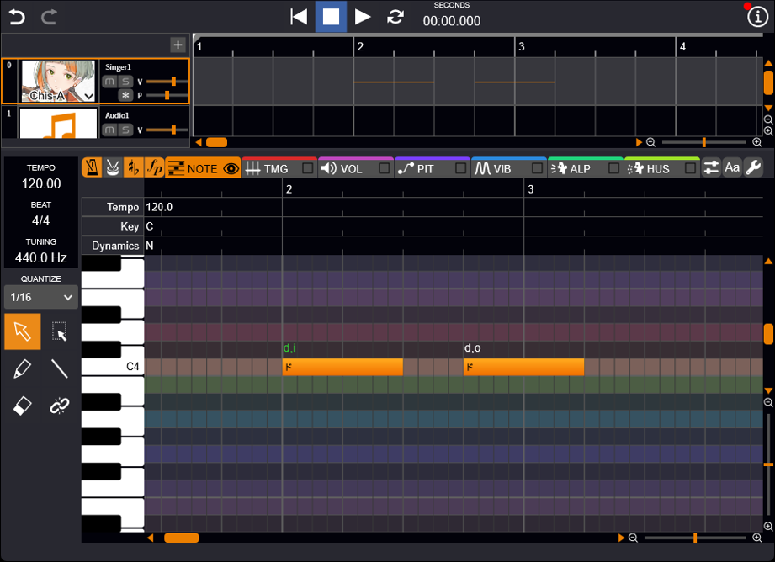Viewport: 775px width, 562px height.
Task: Open the Quantize 1/16 dropdown
Action: (x=40, y=297)
